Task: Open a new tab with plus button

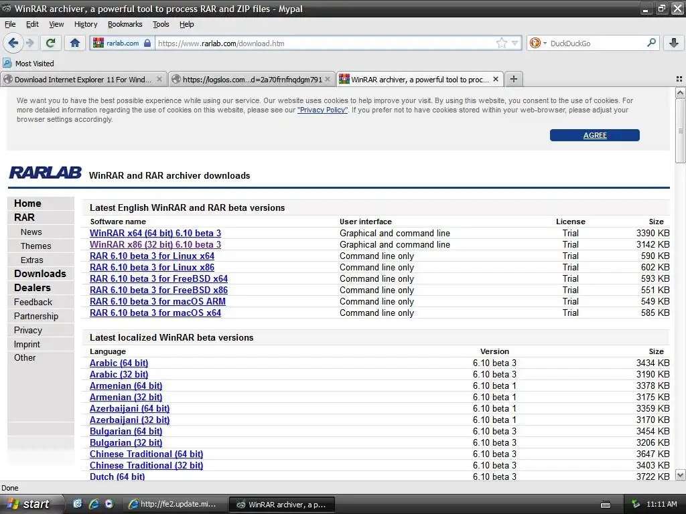Action: click(x=514, y=79)
